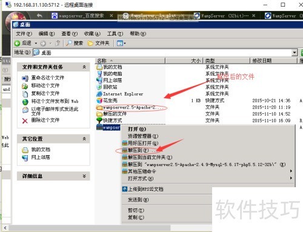This screenshot has height=232, width=303.
Task: Switch to wampserver_百度搜索 browser tab
Action: (x=81, y=16)
